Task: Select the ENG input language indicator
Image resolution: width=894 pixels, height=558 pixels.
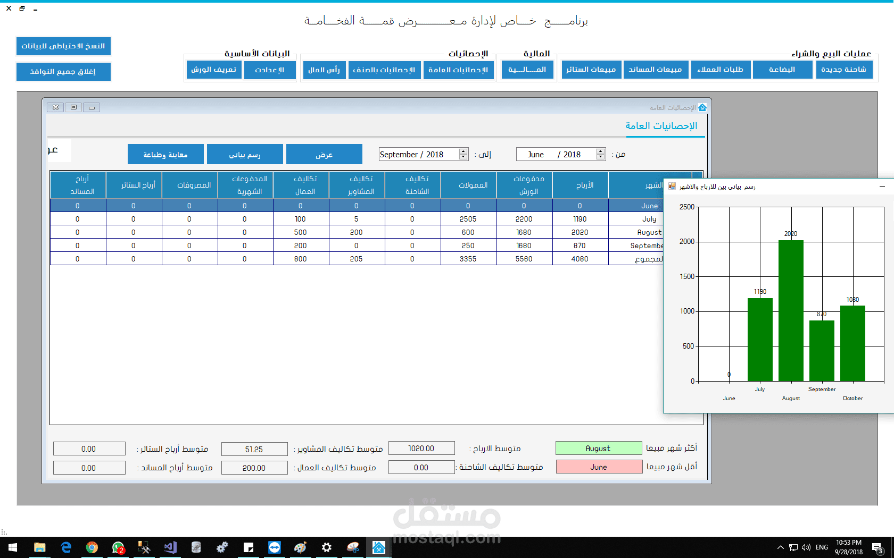Action: (822, 547)
